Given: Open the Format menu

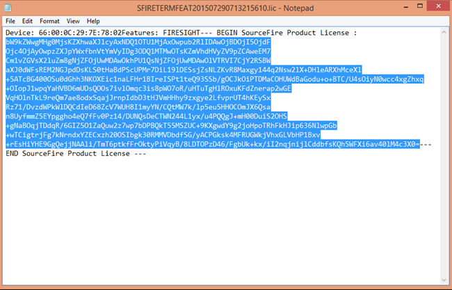Looking at the screenshot, I should pyautogui.click(x=49, y=21).
